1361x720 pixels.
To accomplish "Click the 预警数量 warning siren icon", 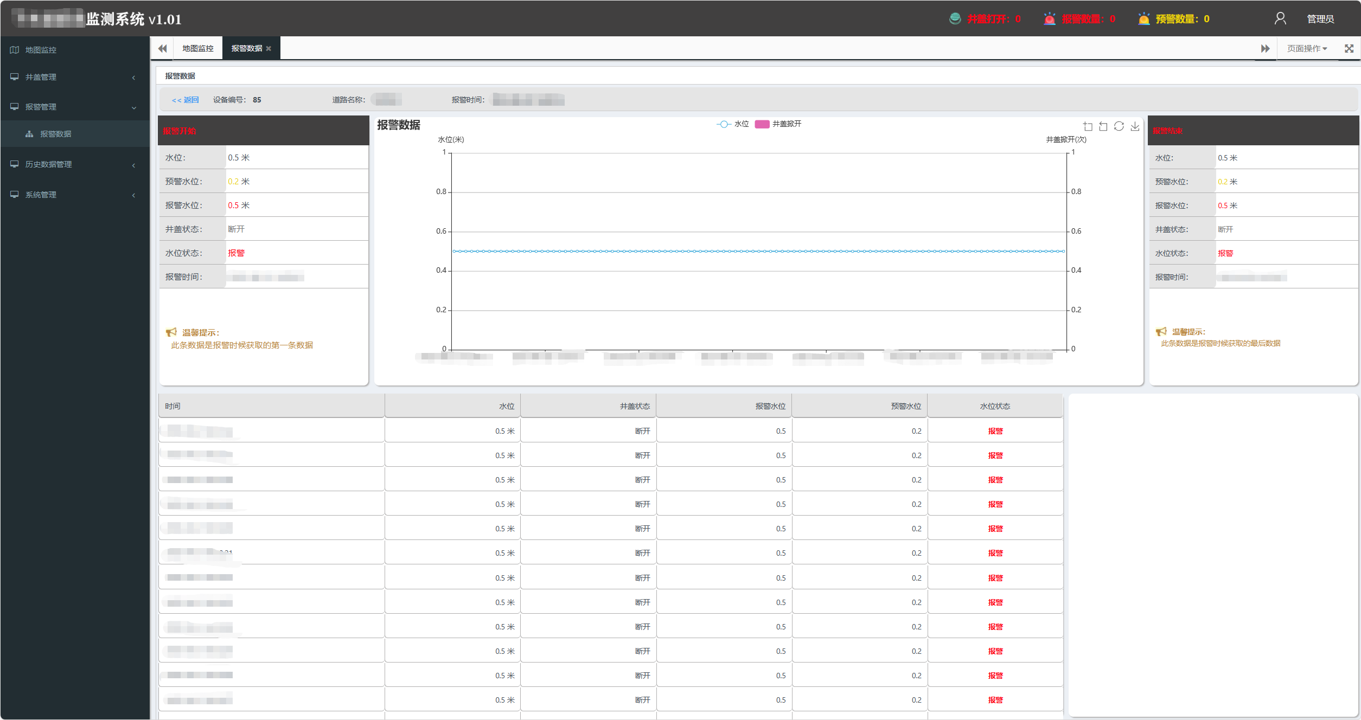I will tap(1143, 18).
